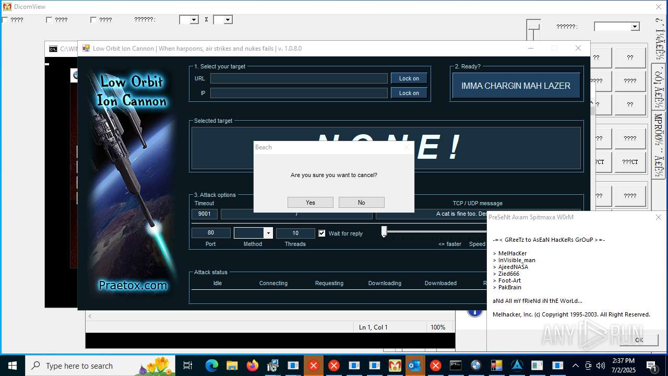Click 'Ln 1, Col 1' status text
This screenshot has height=376, width=668.
[373, 327]
